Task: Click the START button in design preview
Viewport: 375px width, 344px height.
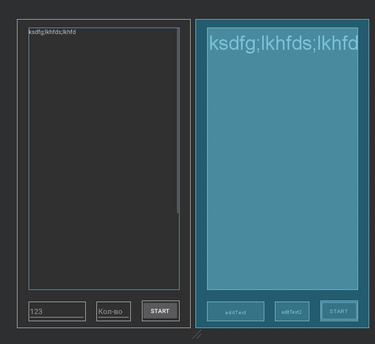Action: (160, 311)
